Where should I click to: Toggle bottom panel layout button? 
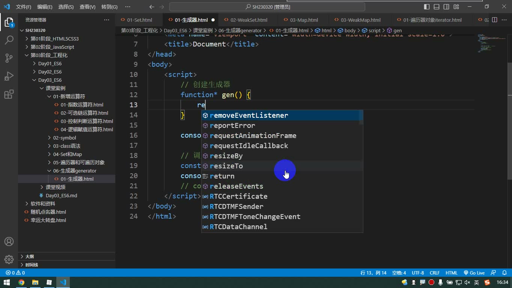tap(437, 7)
